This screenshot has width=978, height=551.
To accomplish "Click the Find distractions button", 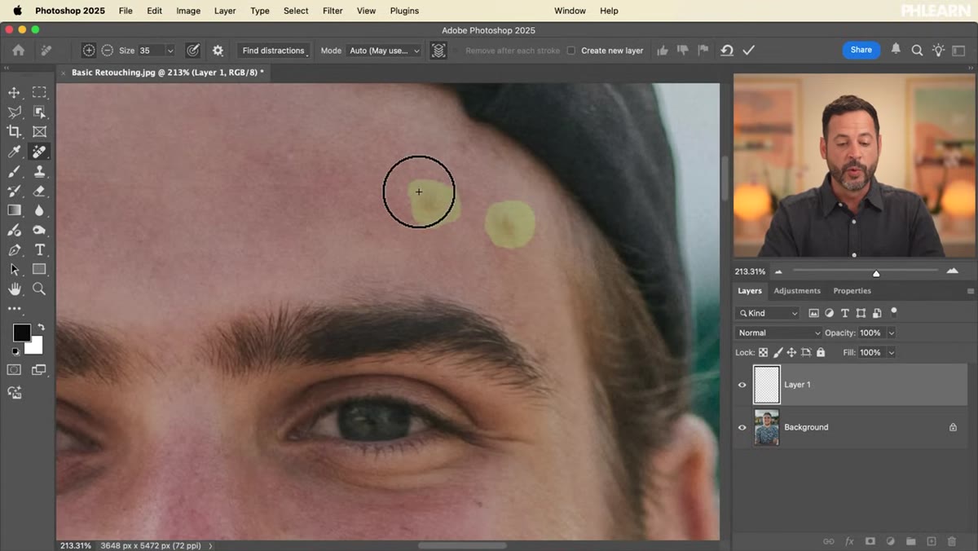I will (274, 51).
